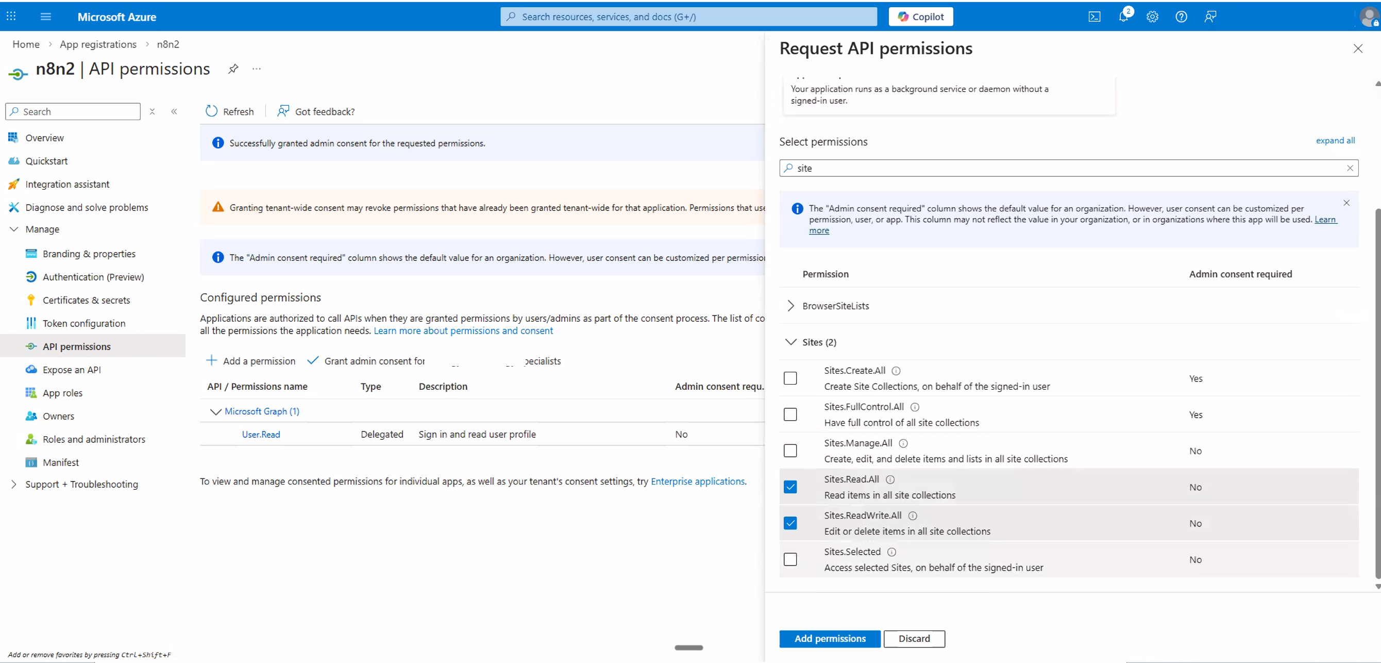Clear the sidebar search with X icon
This screenshot has height=663, width=1381.
pyautogui.click(x=152, y=111)
